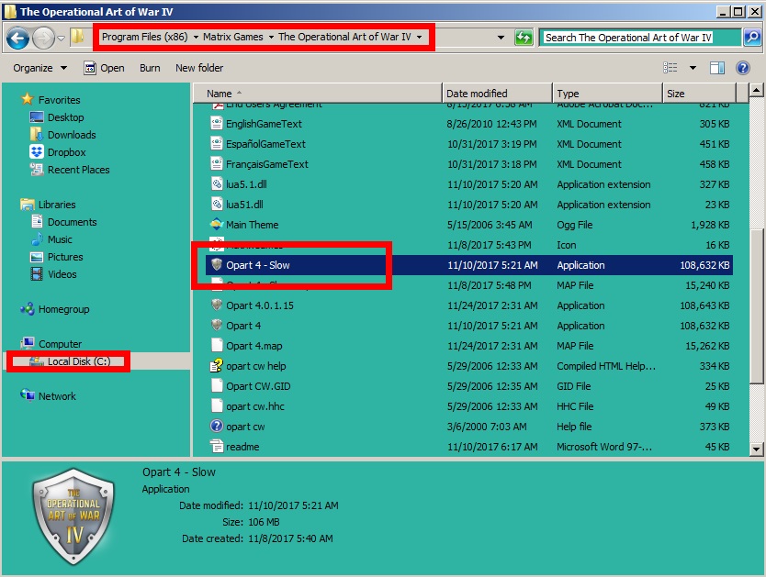Screen dimensions: 766x577
Task: Open the view options dropdown arrow
Action: click(x=693, y=68)
